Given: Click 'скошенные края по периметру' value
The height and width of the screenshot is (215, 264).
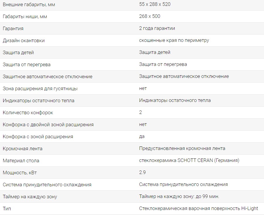Looking at the screenshot, I should click(x=174, y=40).
